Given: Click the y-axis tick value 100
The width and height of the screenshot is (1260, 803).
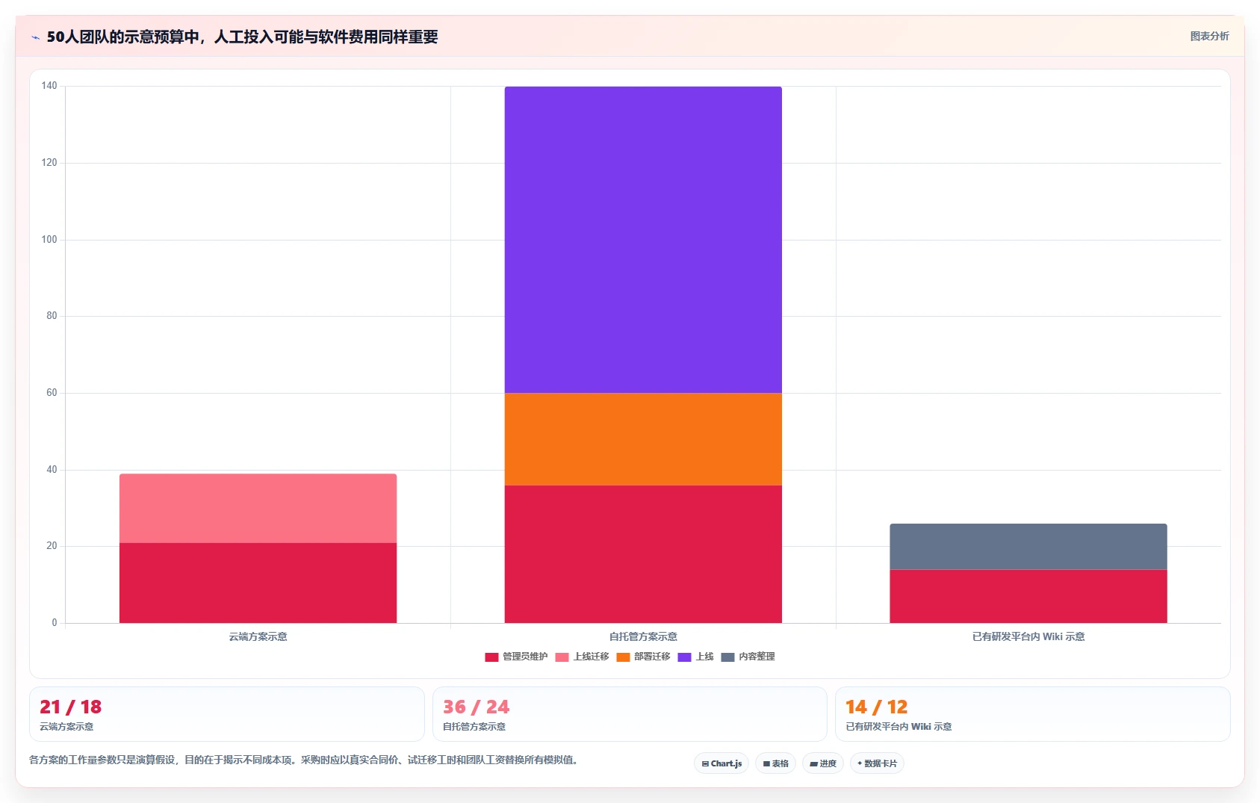Looking at the screenshot, I should point(49,240).
